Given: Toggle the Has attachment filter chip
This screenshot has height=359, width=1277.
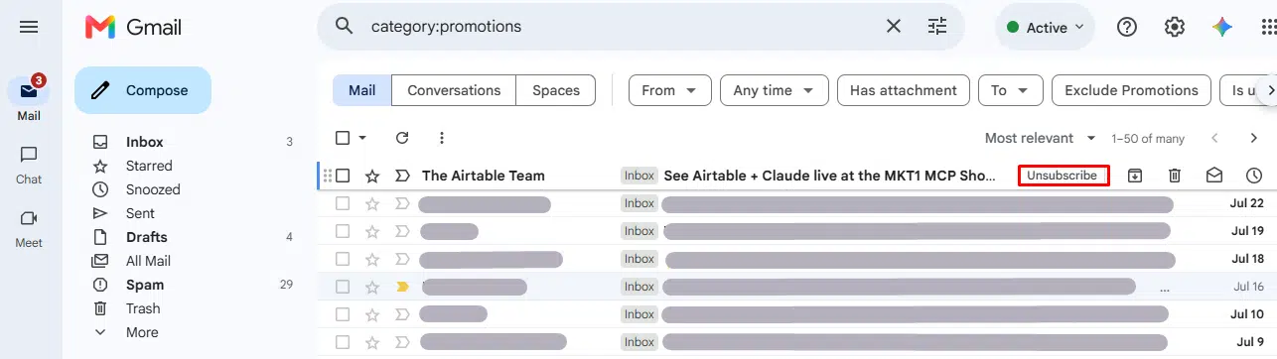Looking at the screenshot, I should pos(904,90).
